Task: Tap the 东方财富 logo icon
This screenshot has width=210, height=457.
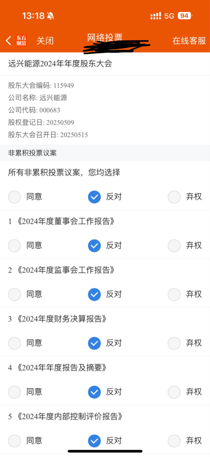Action: (21, 41)
